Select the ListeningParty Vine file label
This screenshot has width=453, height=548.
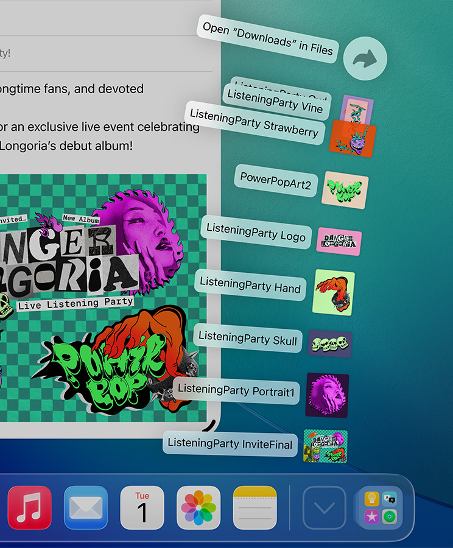(276, 102)
